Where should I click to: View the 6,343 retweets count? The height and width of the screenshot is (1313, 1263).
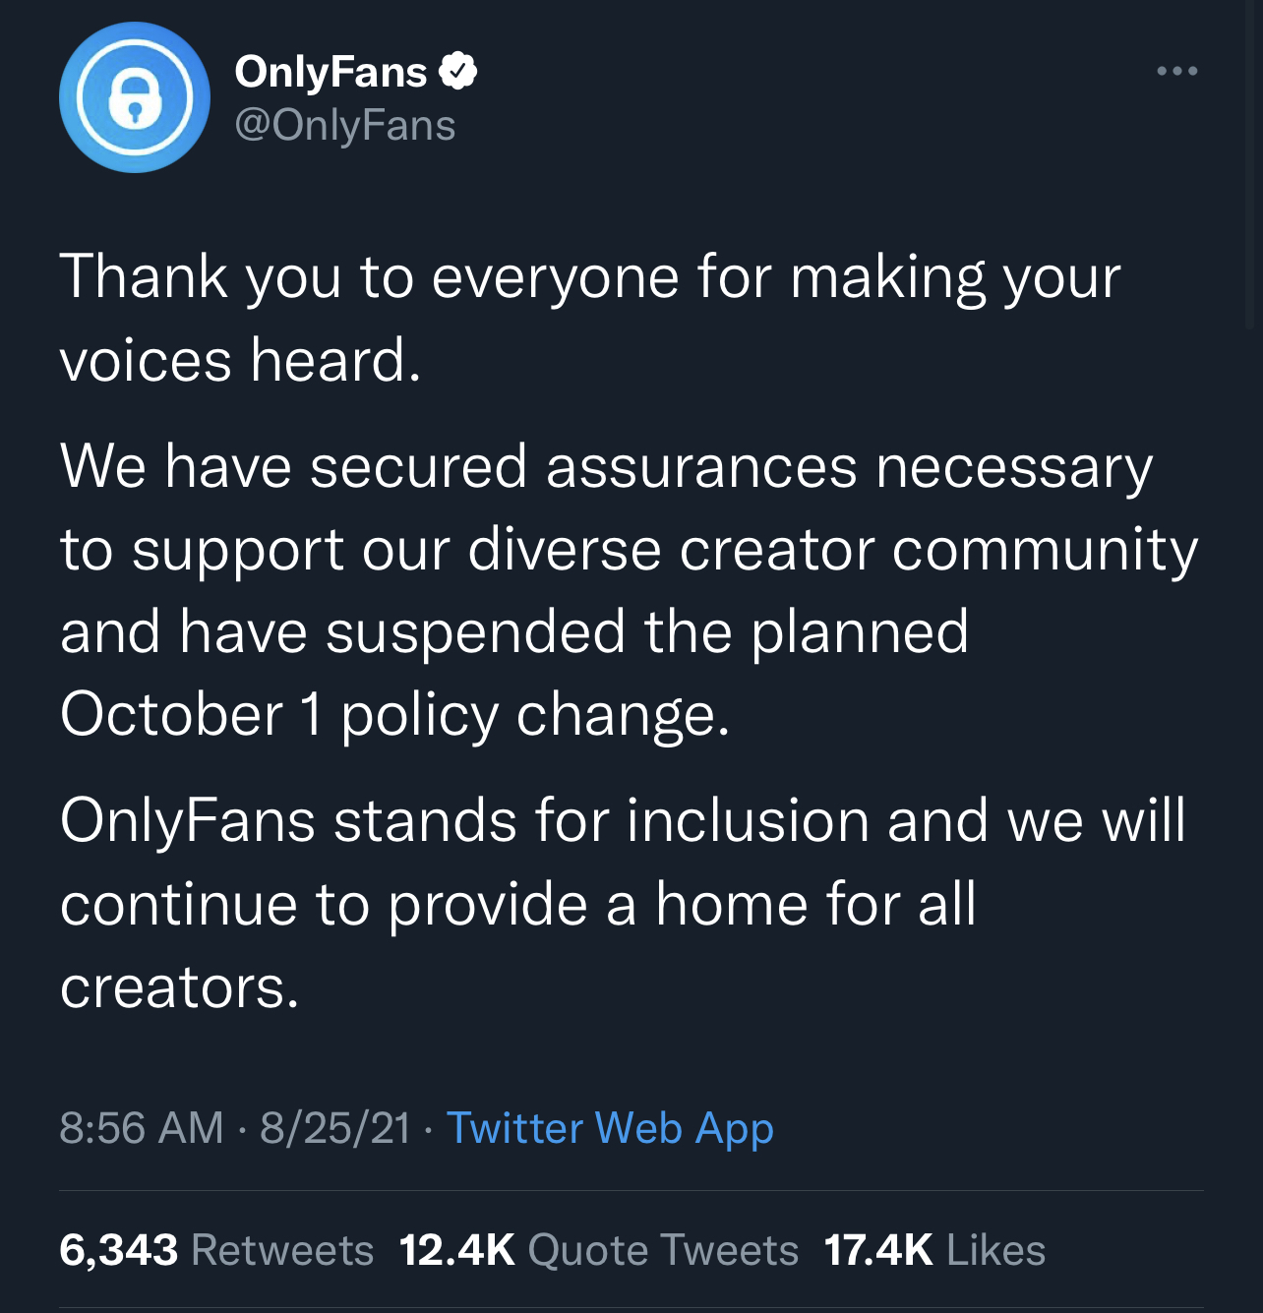tap(118, 1250)
